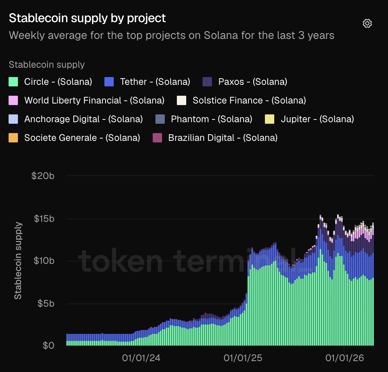Click the Solstice Finance cream legend swatch

click(182, 100)
